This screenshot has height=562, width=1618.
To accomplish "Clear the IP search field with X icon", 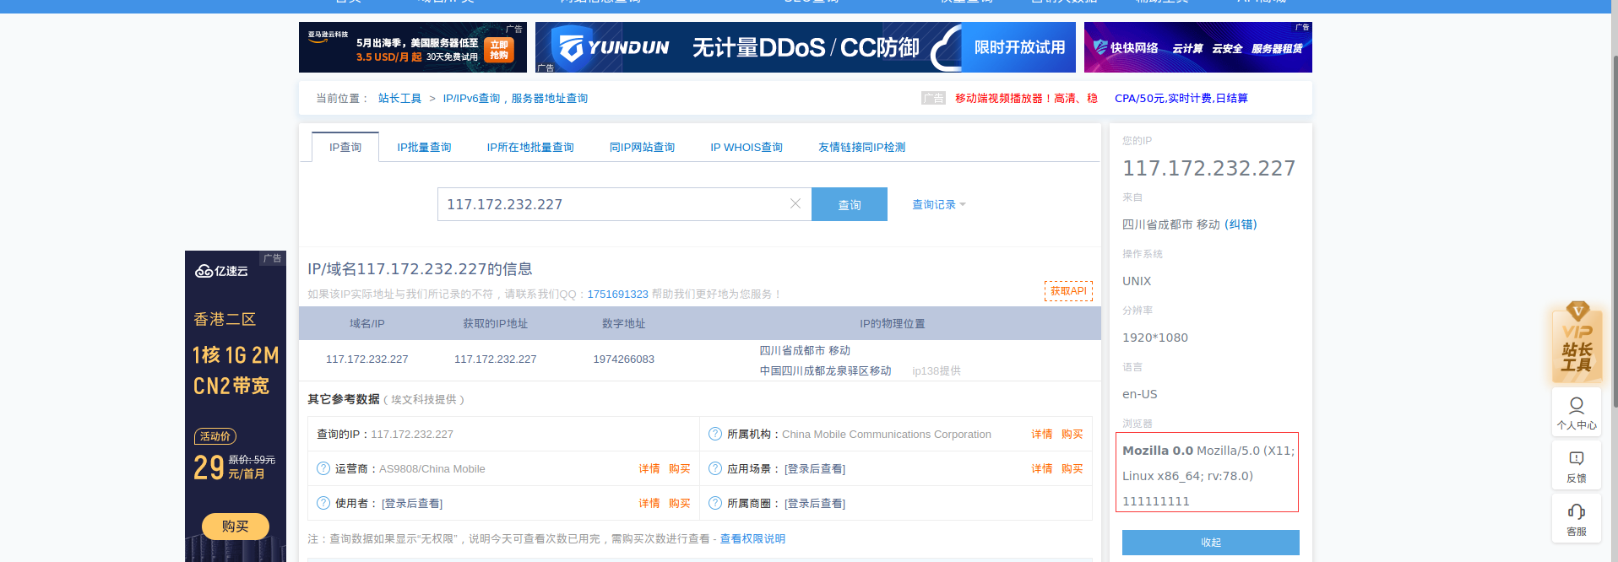I will click(795, 203).
